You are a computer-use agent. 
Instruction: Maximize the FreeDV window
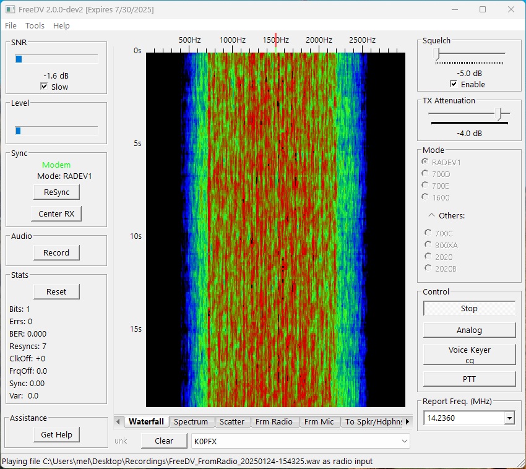[483, 9]
